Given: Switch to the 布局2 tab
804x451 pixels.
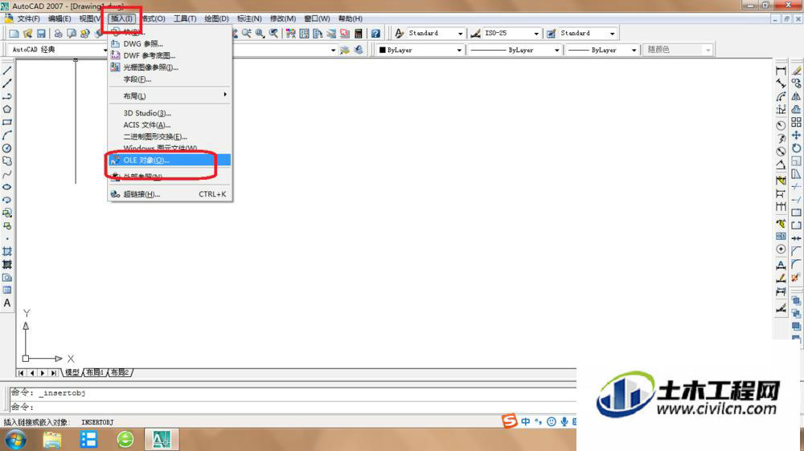Looking at the screenshot, I should [x=121, y=372].
